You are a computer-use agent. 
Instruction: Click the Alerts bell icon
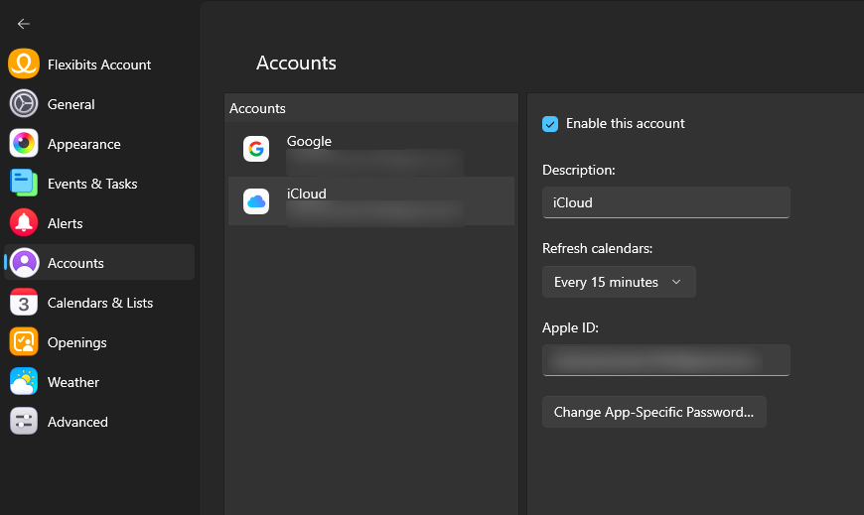(x=24, y=223)
